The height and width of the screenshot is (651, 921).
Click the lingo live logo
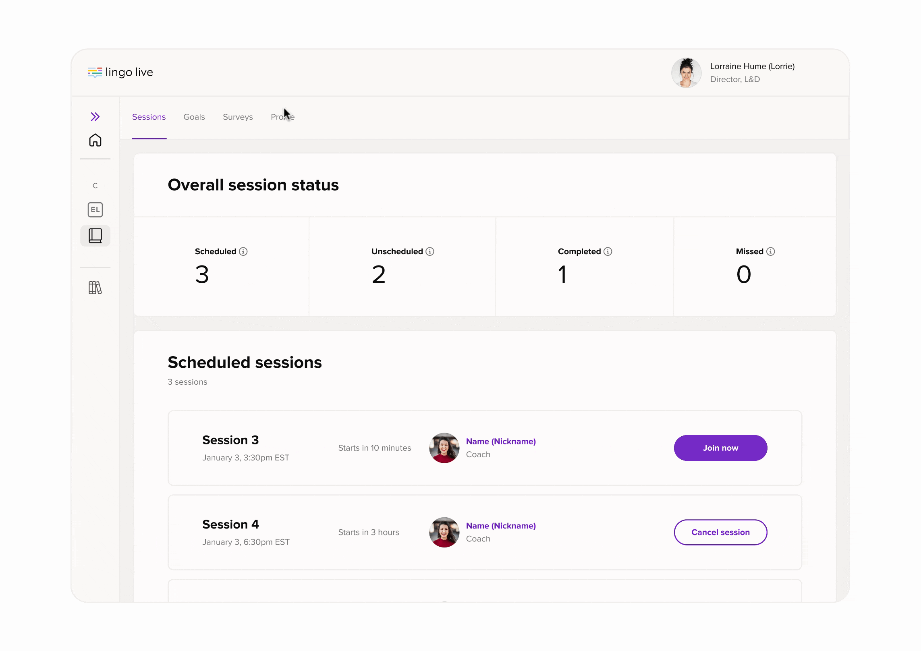pyautogui.click(x=120, y=72)
